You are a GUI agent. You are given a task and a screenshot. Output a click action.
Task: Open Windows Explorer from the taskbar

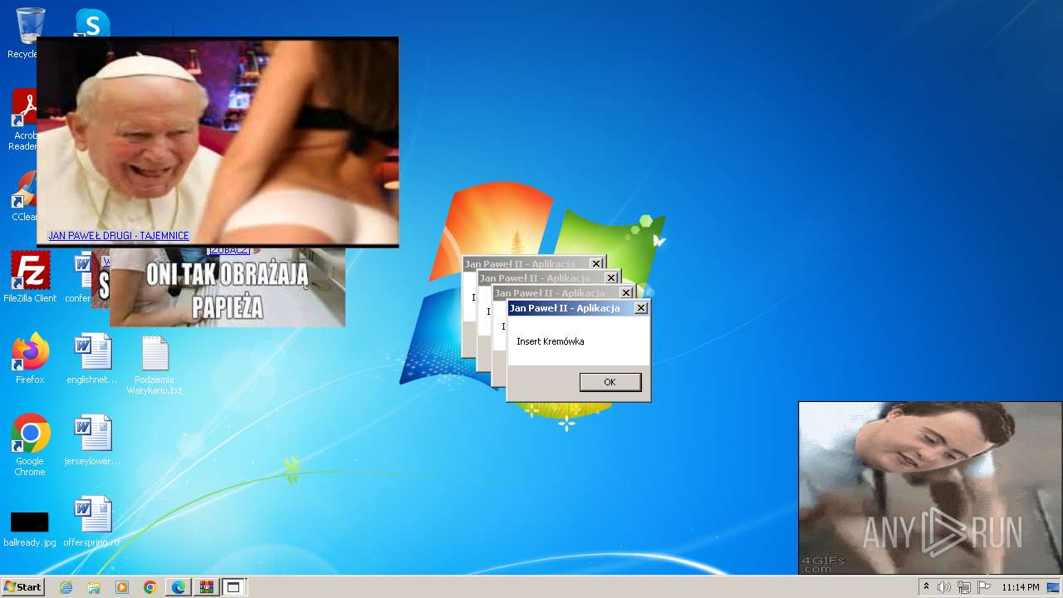click(x=94, y=587)
